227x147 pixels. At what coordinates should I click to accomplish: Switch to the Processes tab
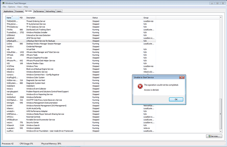click(x=19, y=11)
